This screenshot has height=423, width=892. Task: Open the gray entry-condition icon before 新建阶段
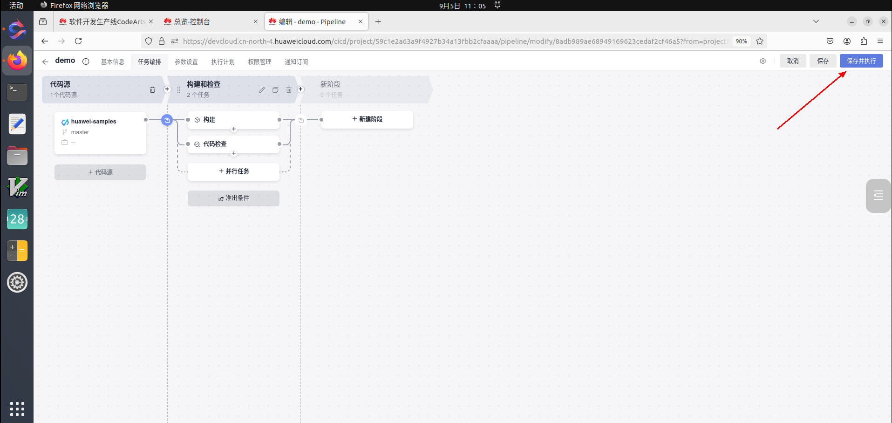coord(301,120)
